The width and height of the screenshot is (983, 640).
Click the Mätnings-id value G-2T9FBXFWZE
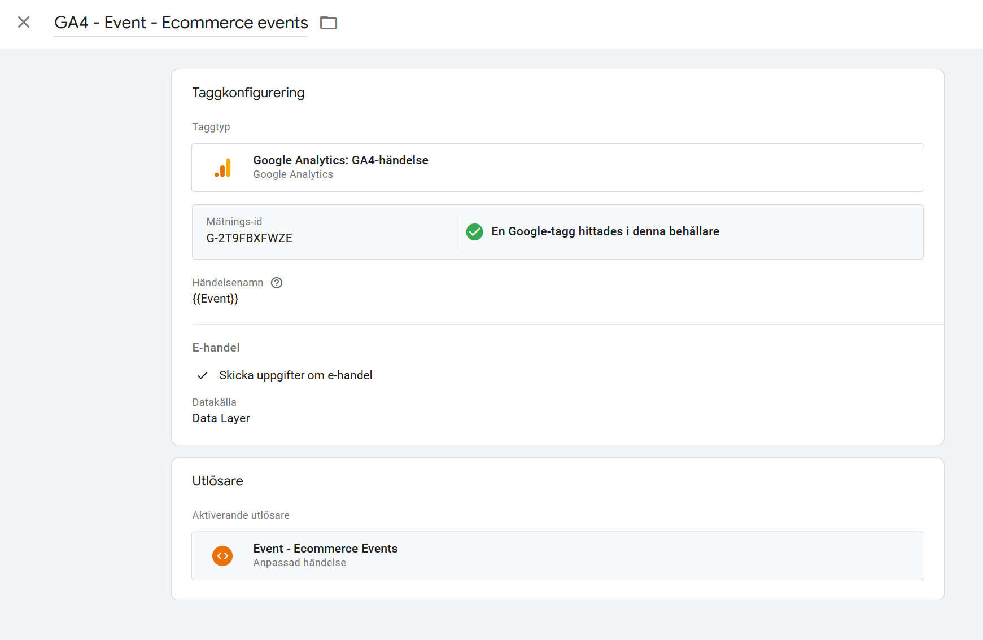pos(249,238)
